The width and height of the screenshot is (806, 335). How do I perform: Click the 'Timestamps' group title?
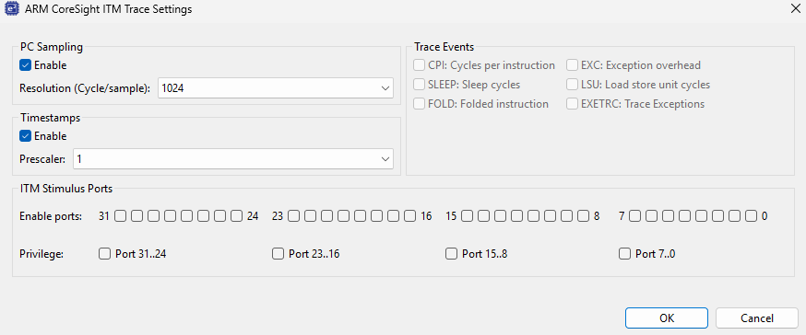51,118
